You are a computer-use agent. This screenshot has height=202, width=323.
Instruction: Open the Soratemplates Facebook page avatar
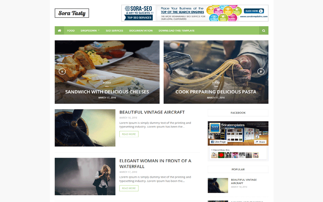(215, 128)
